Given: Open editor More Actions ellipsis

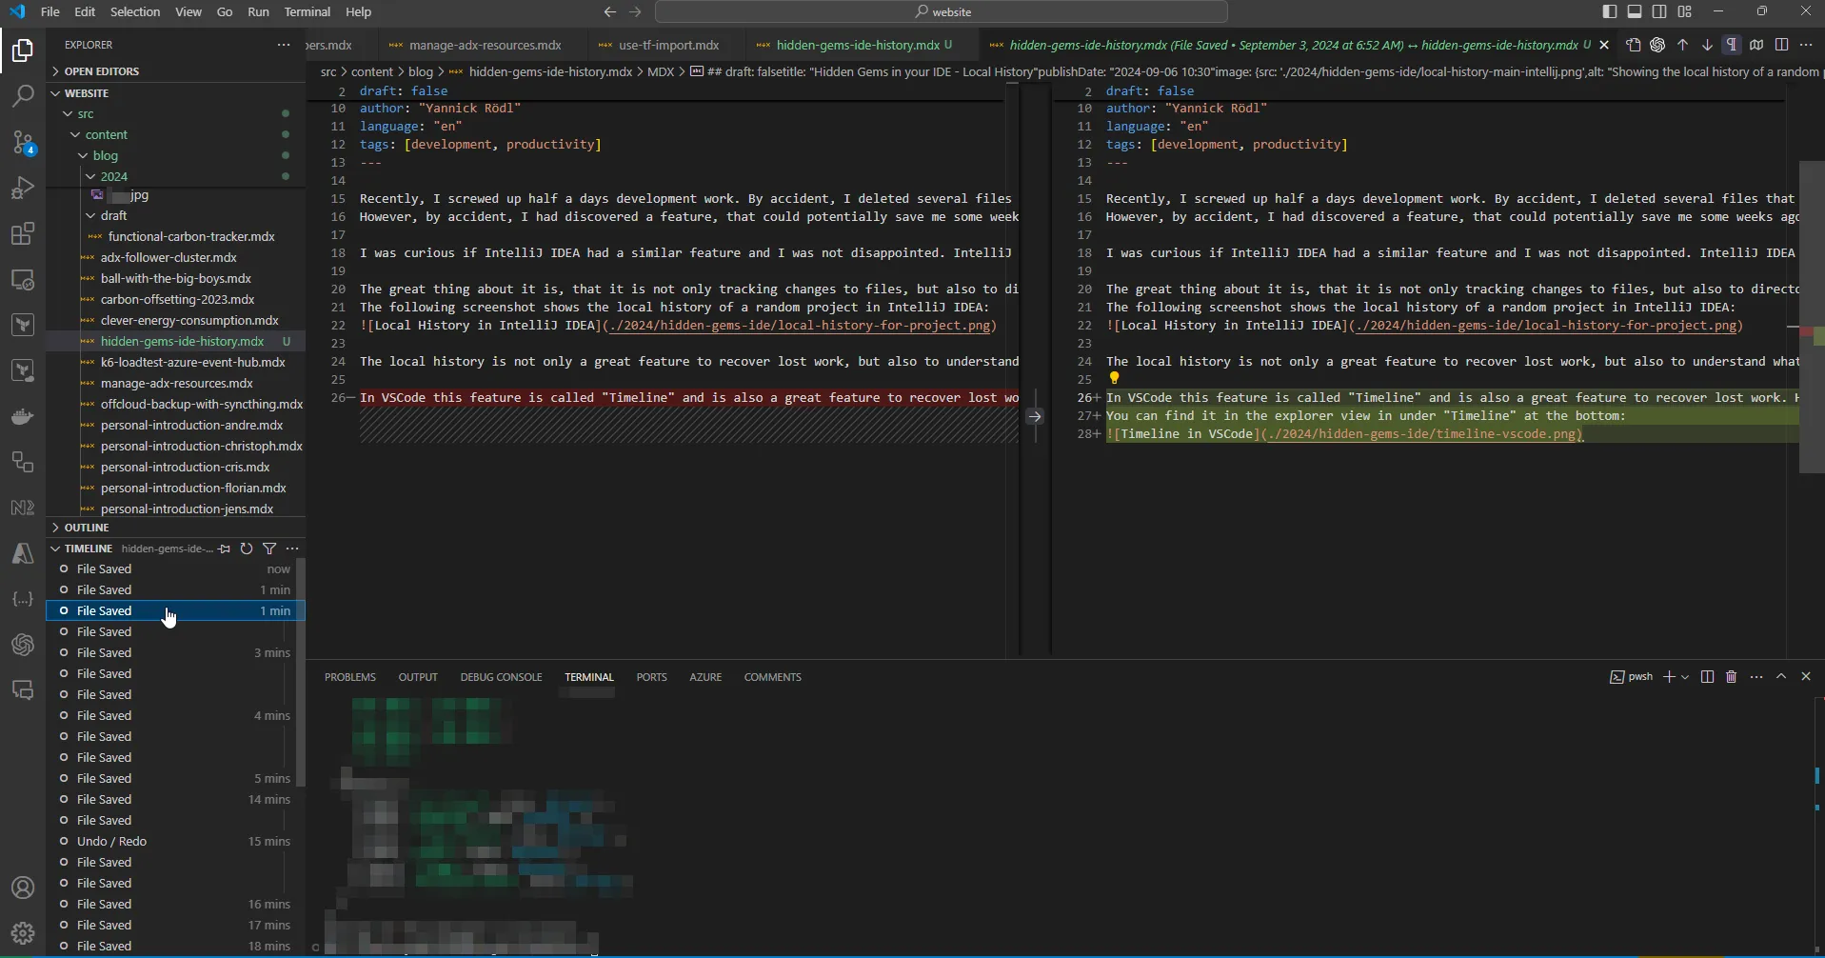Looking at the screenshot, I should 1806,45.
